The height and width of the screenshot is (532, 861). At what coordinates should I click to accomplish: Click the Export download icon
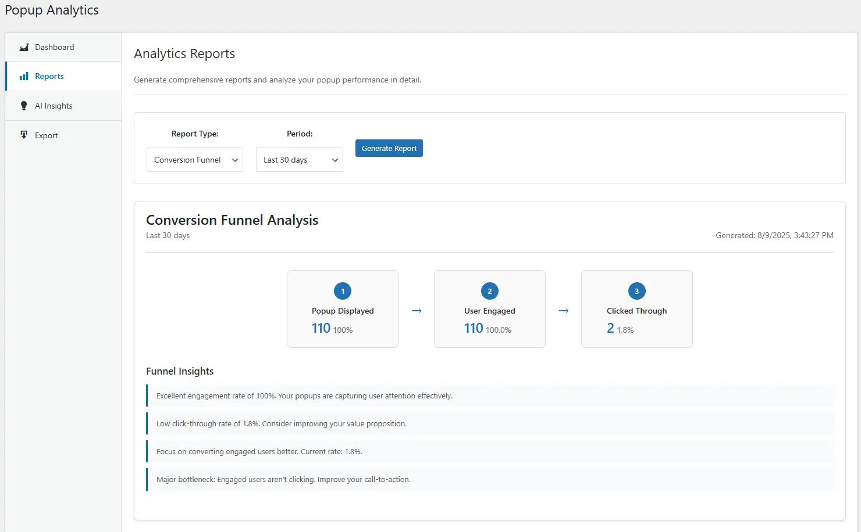coord(24,135)
